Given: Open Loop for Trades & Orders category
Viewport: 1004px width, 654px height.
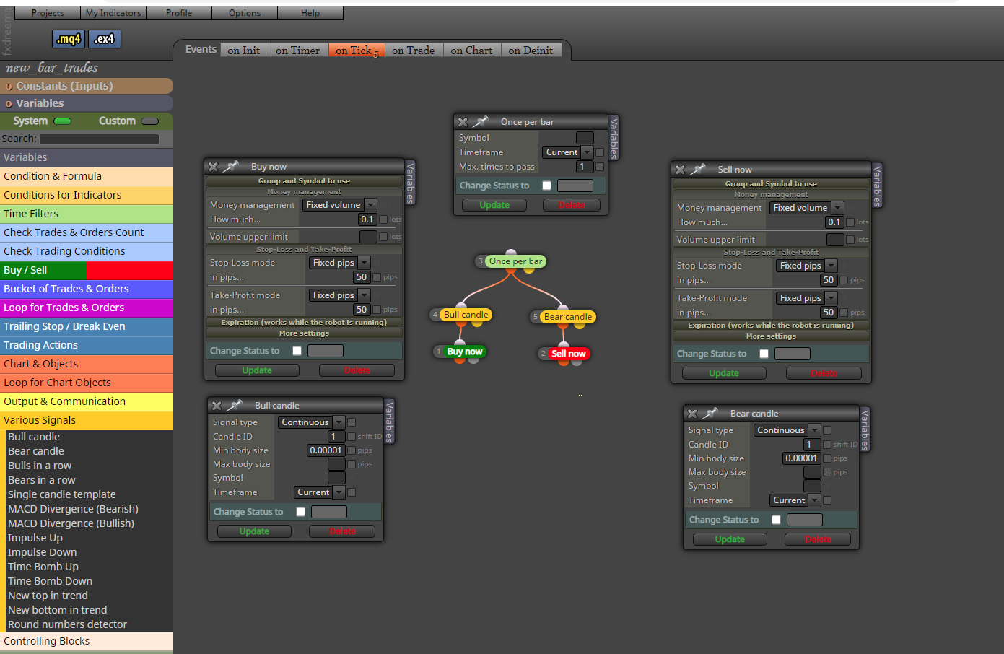Looking at the screenshot, I should click(x=87, y=308).
